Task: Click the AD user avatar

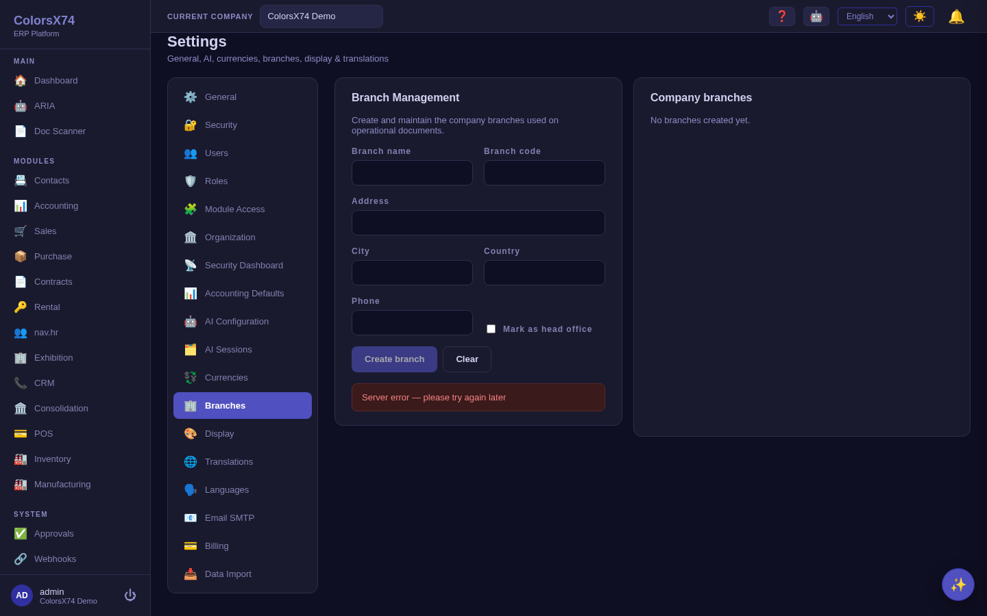Action: (x=22, y=595)
